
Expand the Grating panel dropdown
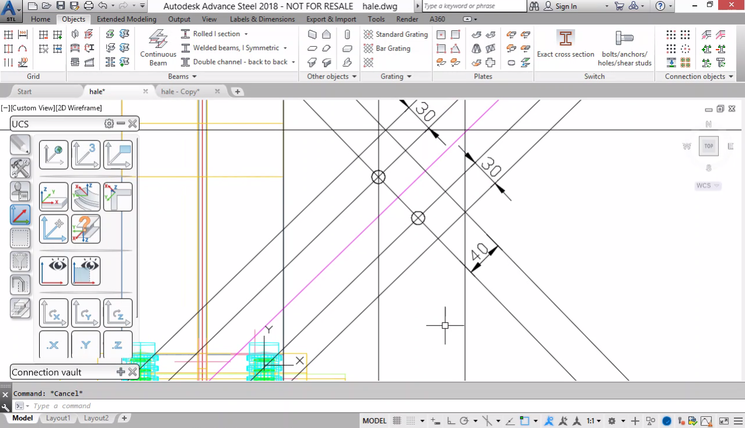[x=396, y=77]
